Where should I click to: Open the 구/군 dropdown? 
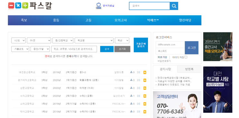[39, 40]
